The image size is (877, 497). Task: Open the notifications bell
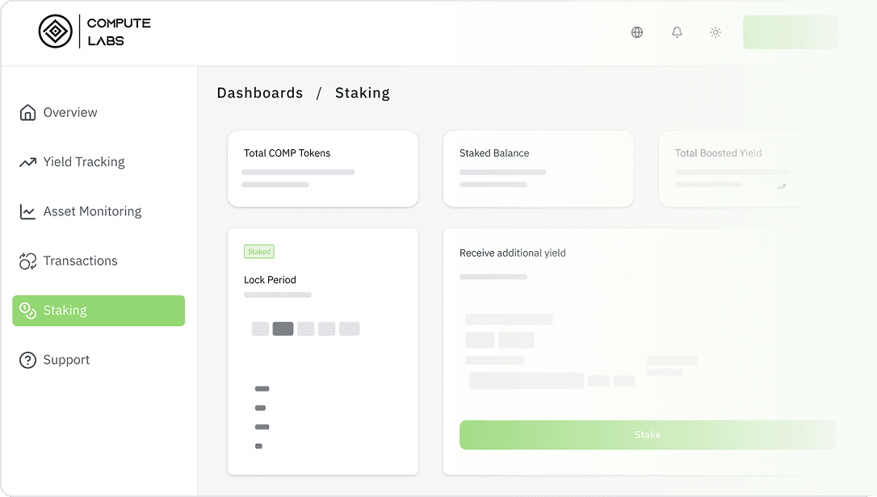677,32
